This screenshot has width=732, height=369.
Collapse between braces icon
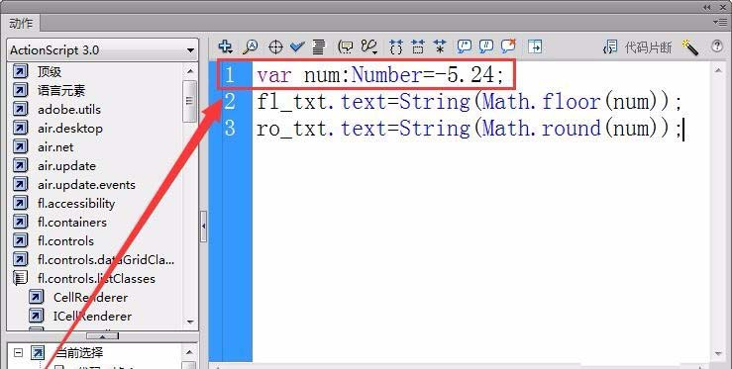[396, 46]
